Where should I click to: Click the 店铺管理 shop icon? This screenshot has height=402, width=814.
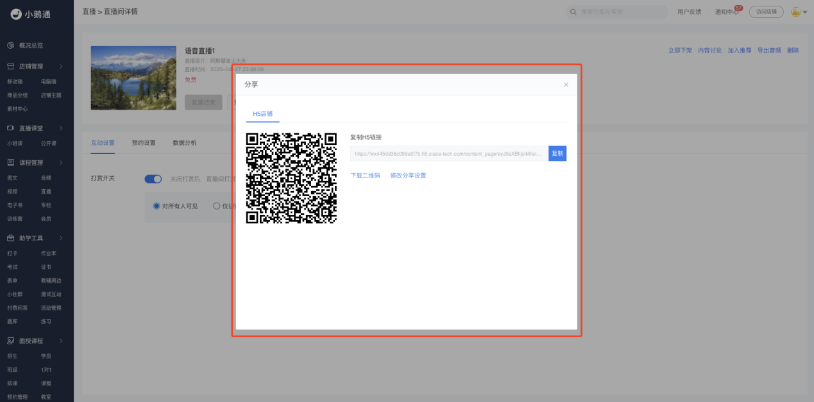pos(11,66)
